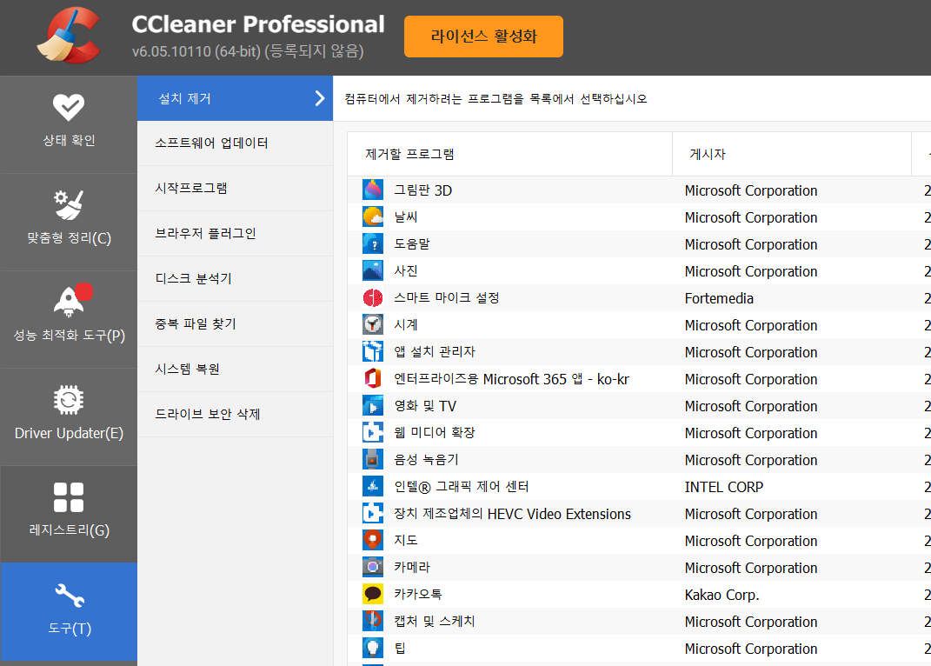Select the 날씨 program name
Screen dimensions: 931x666
coord(406,217)
